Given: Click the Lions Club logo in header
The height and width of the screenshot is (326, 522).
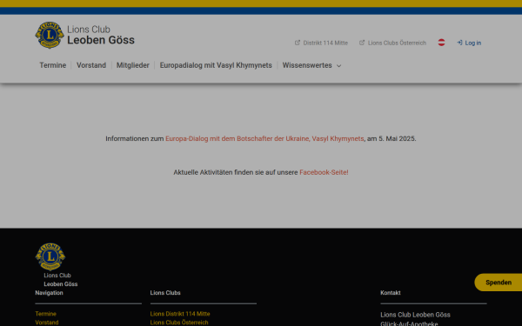Looking at the screenshot, I should [x=50, y=35].
